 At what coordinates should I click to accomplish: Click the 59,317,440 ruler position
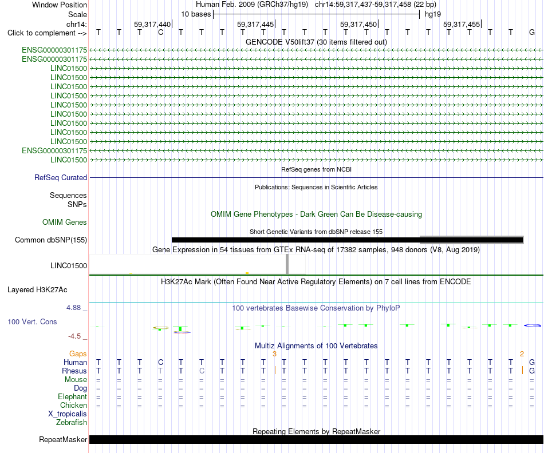pyautogui.click(x=152, y=24)
